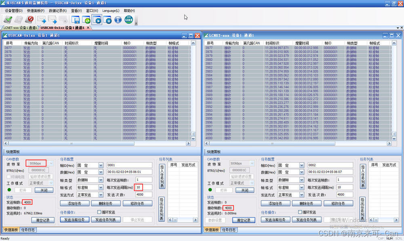Click the pause-display toolbar icon
The width and height of the screenshot is (404, 241).
(107, 19)
